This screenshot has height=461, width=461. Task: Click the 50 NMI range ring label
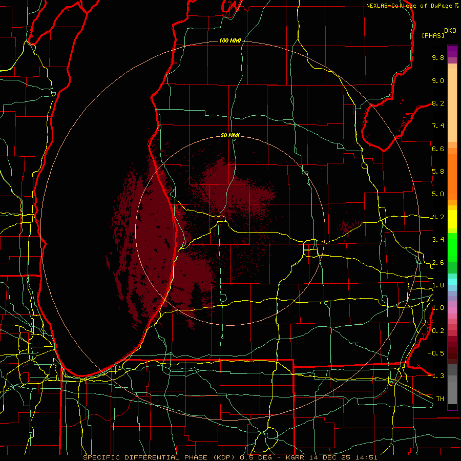click(x=230, y=135)
